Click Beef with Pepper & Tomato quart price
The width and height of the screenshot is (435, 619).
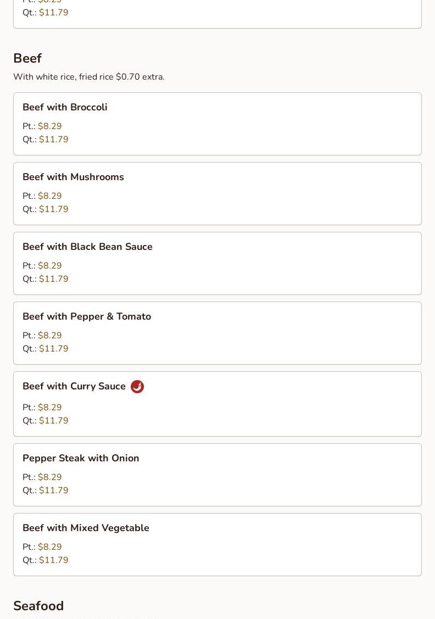pyautogui.click(x=54, y=349)
